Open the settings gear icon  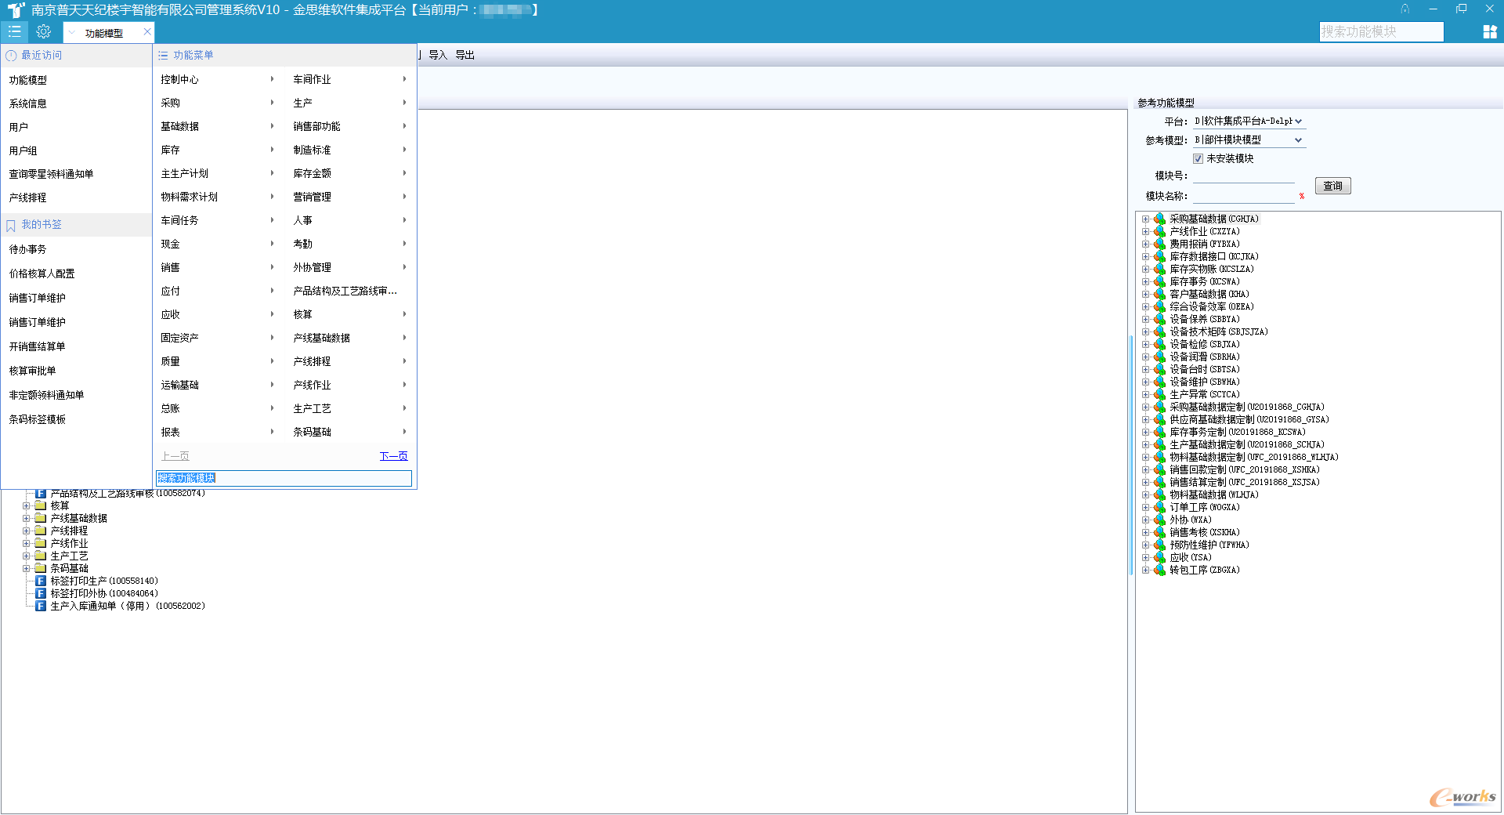click(x=44, y=31)
